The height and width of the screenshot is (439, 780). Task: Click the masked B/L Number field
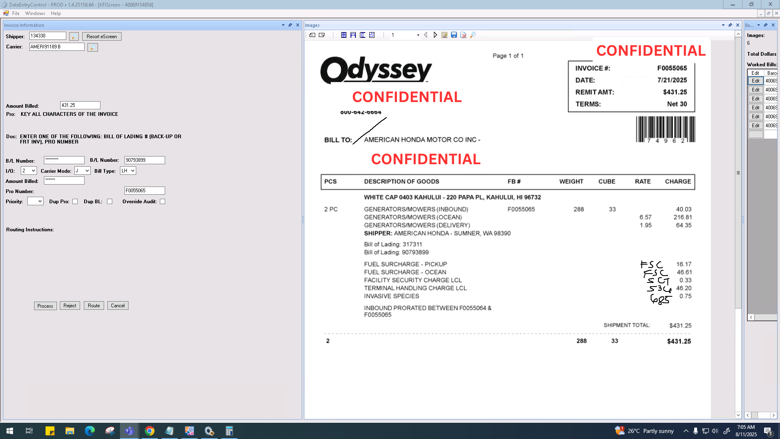point(64,160)
